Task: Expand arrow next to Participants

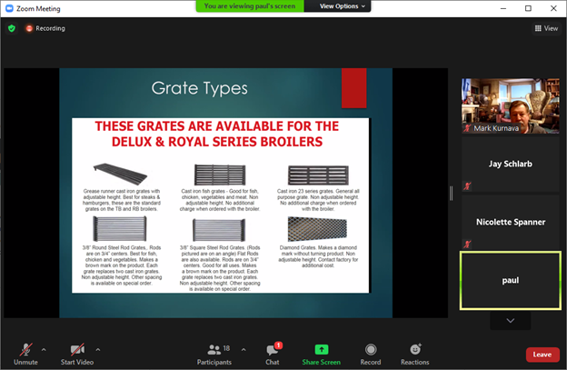Action: tap(244, 350)
